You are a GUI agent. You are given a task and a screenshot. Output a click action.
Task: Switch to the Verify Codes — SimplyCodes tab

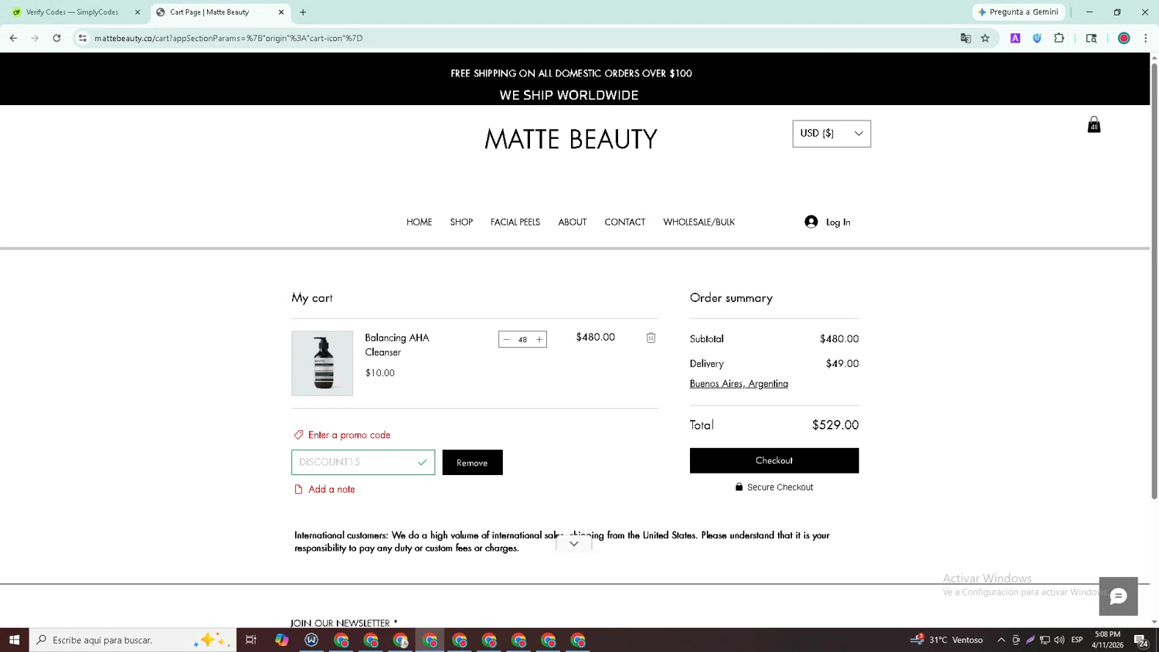72,12
